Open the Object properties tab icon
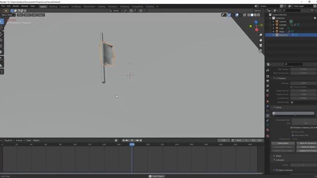This screenshot has width=317, height=178. (x=267, y=101)
